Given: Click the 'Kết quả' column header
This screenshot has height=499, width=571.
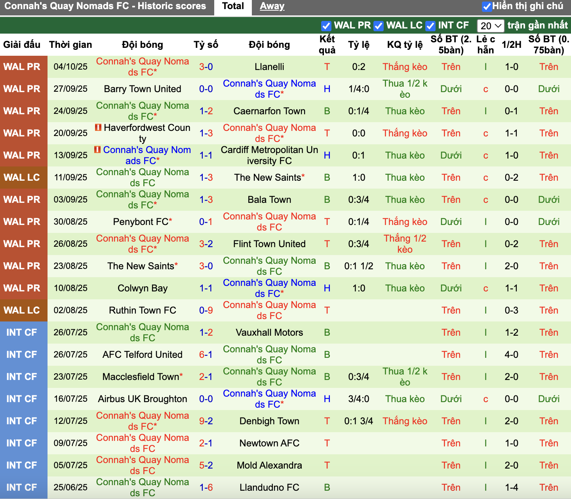Looking at the screenshot, I should point(327,45).
